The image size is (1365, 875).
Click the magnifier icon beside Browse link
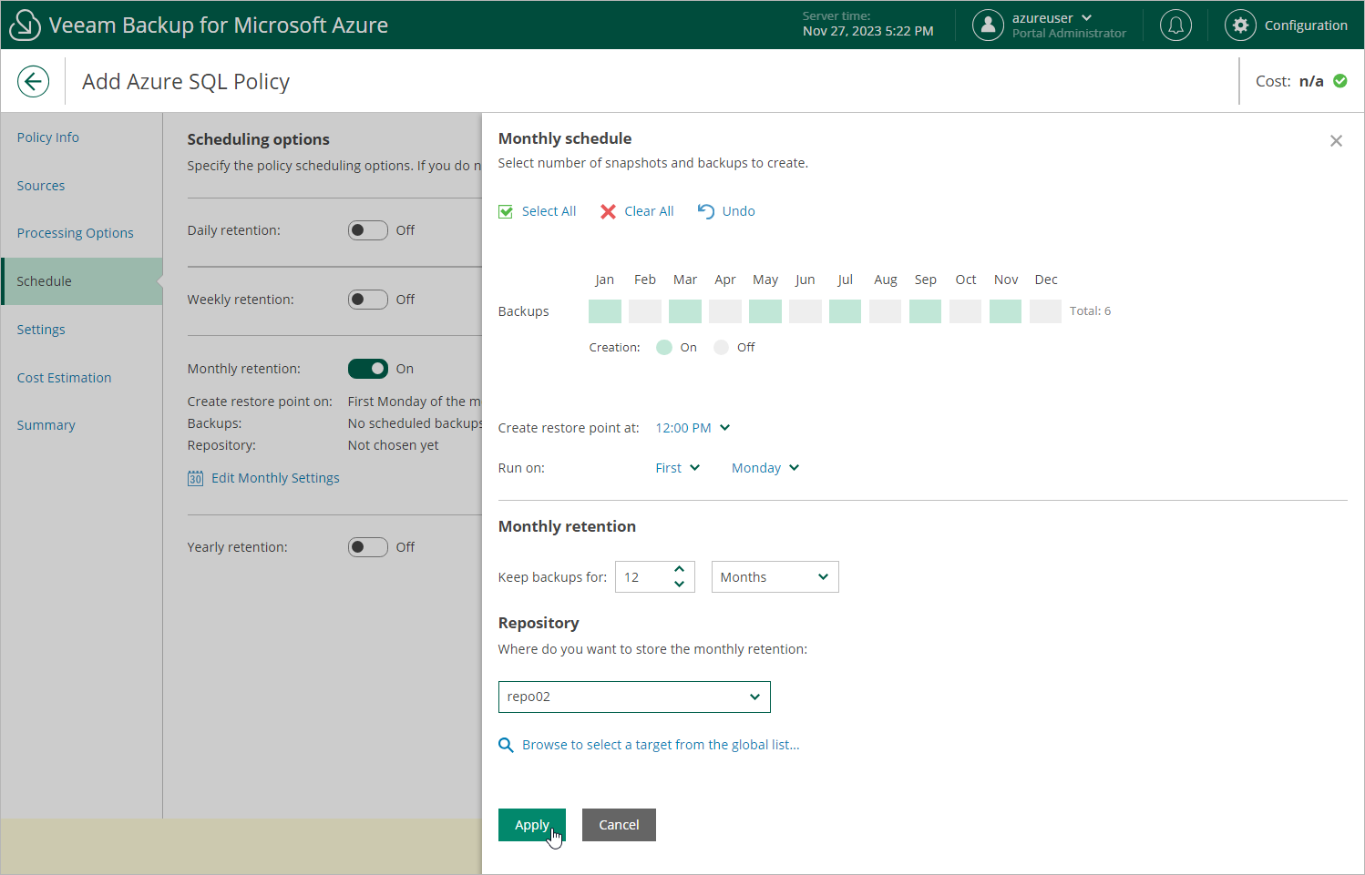point(506,745)
